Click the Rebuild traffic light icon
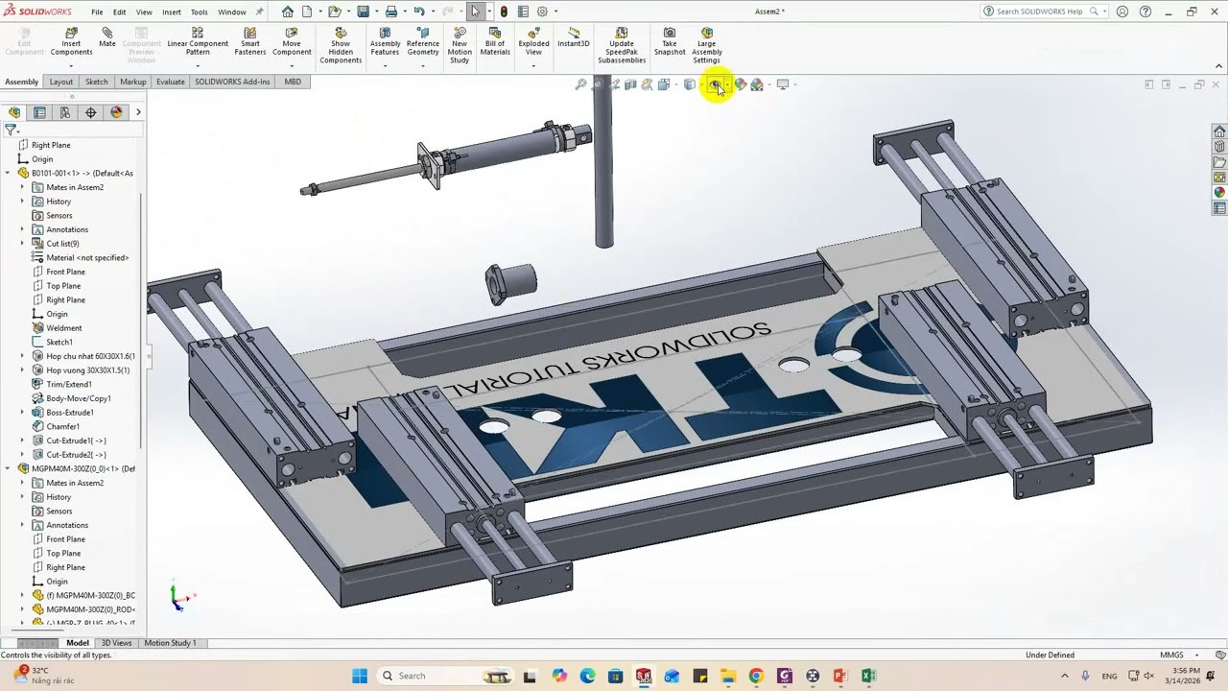1228x691 pixels. tap(504, 12)
